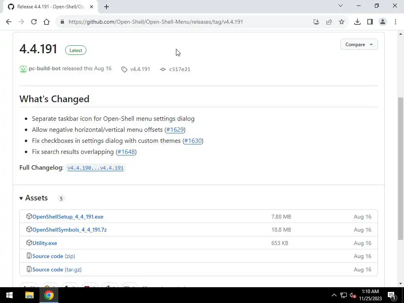The width and height of the screenshot is (404, 303).
Task: Click the package icon beside Utility.exe
Action: [x=29, y=243]
